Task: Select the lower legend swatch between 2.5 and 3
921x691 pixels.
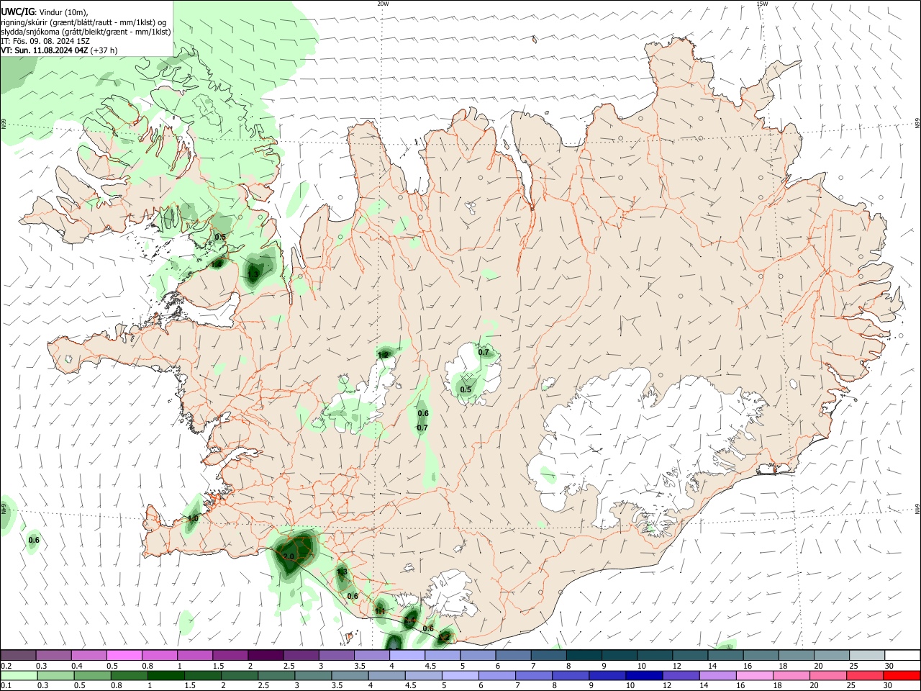Action: click(x=276, y=675)
